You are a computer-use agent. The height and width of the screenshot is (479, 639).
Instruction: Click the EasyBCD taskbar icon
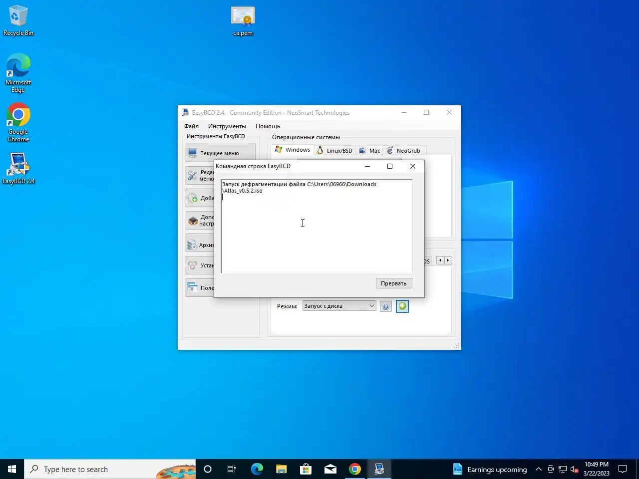coord(379,469)
